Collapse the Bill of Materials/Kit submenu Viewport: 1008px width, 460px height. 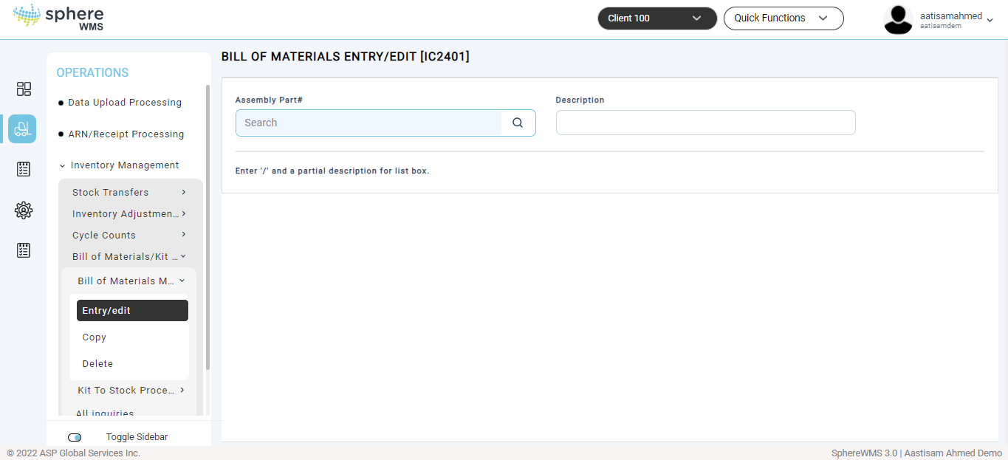[x=128, y=256]
